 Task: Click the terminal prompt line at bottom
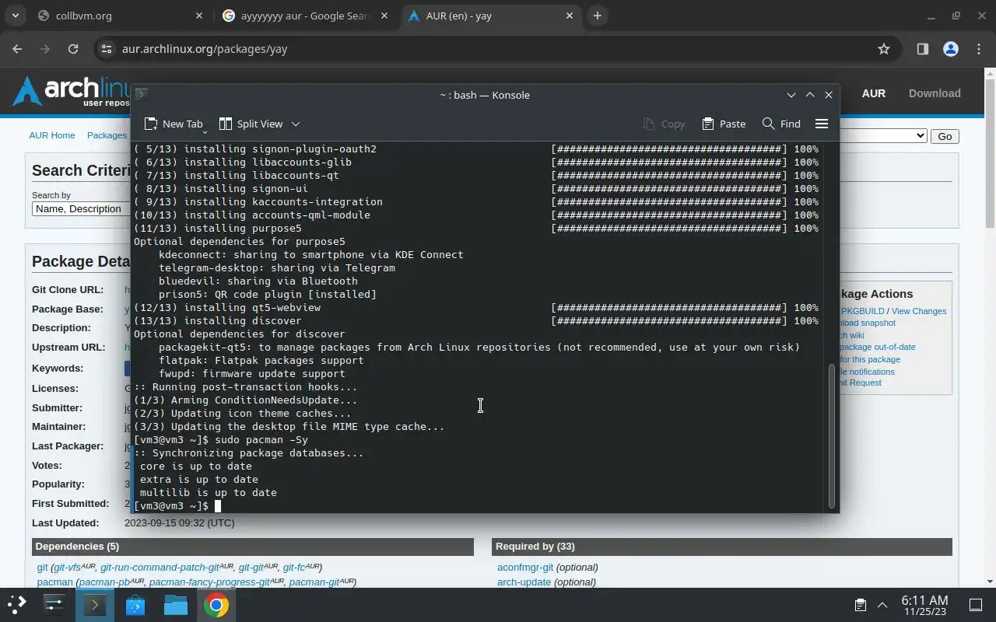coord(478,505)
